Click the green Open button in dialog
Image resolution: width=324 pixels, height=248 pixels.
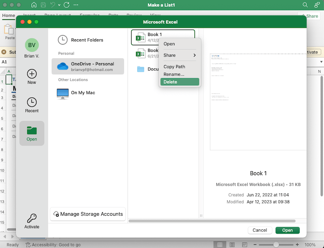288,230
